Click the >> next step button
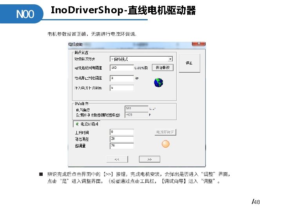 click(x=150, y=159)
